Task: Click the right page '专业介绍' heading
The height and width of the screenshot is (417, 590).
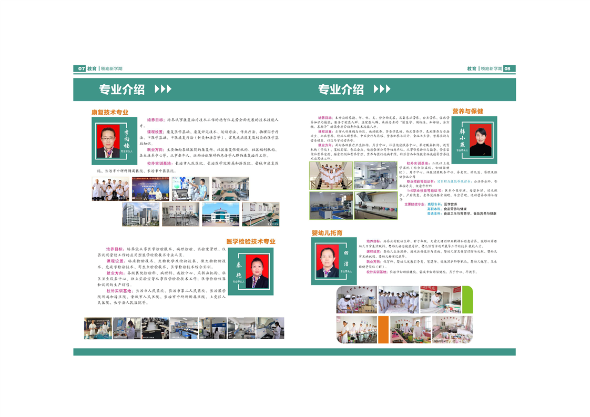Action: tap(341, 89)
